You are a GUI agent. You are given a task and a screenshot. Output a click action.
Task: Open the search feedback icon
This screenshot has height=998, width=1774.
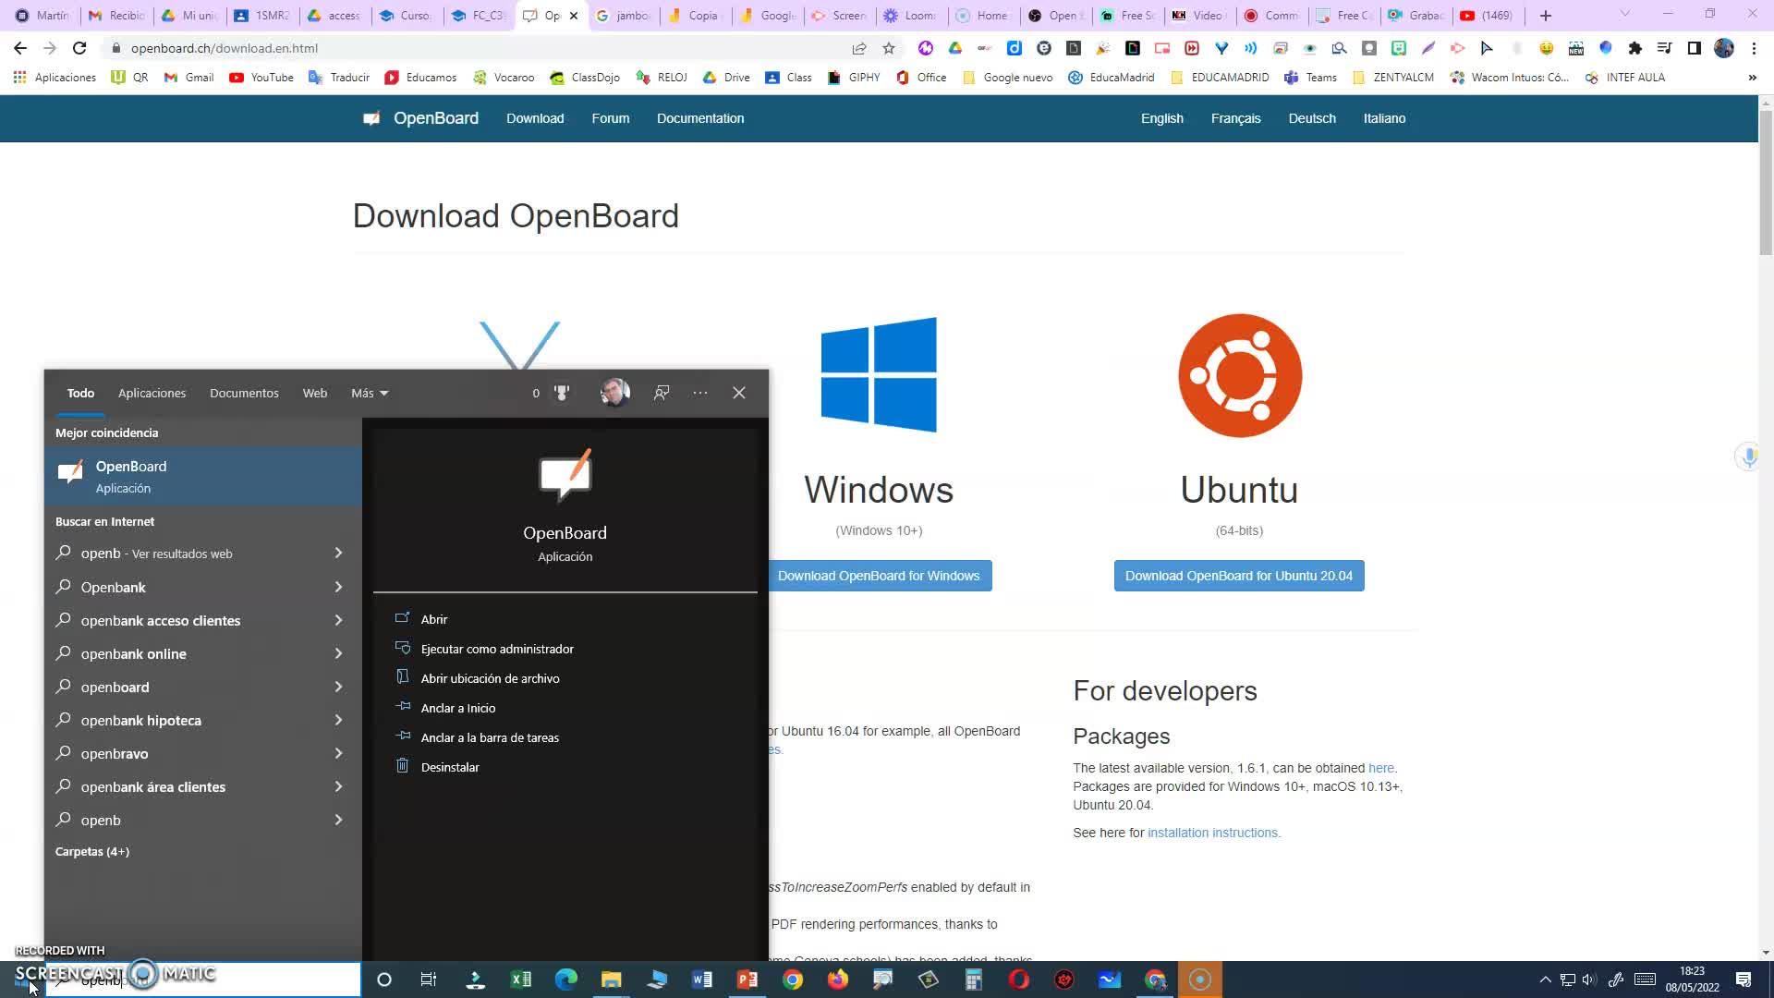[x=662, y=393]
